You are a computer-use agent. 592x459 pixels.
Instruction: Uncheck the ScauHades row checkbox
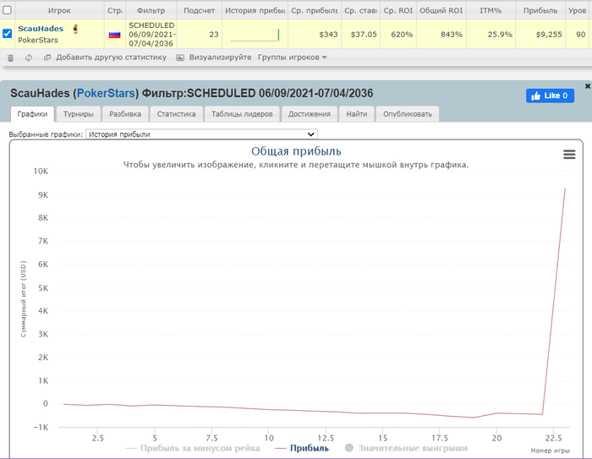(x=7, y=34)
